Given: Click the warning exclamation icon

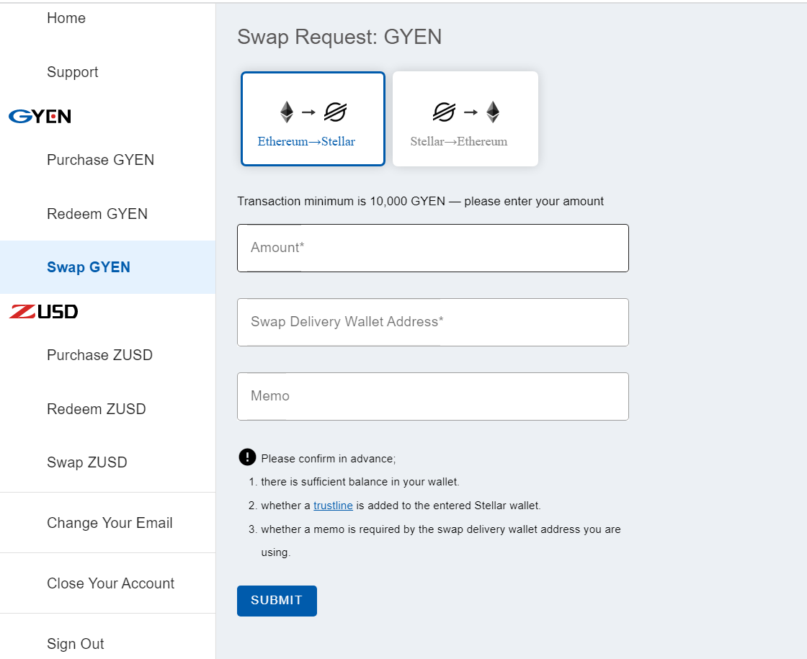Looking at the screenshot, I should click(247, 457).
